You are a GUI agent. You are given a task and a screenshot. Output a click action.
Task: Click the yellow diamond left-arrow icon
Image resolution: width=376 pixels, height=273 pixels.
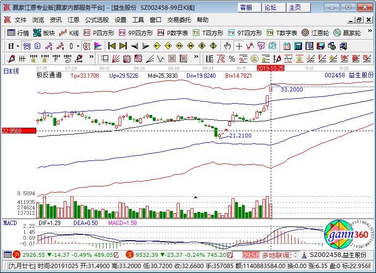157,46
